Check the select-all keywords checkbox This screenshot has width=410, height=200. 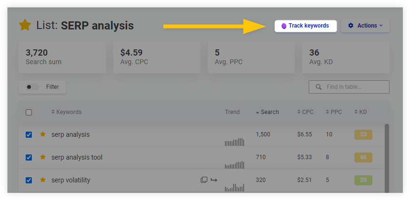point(29,113)
